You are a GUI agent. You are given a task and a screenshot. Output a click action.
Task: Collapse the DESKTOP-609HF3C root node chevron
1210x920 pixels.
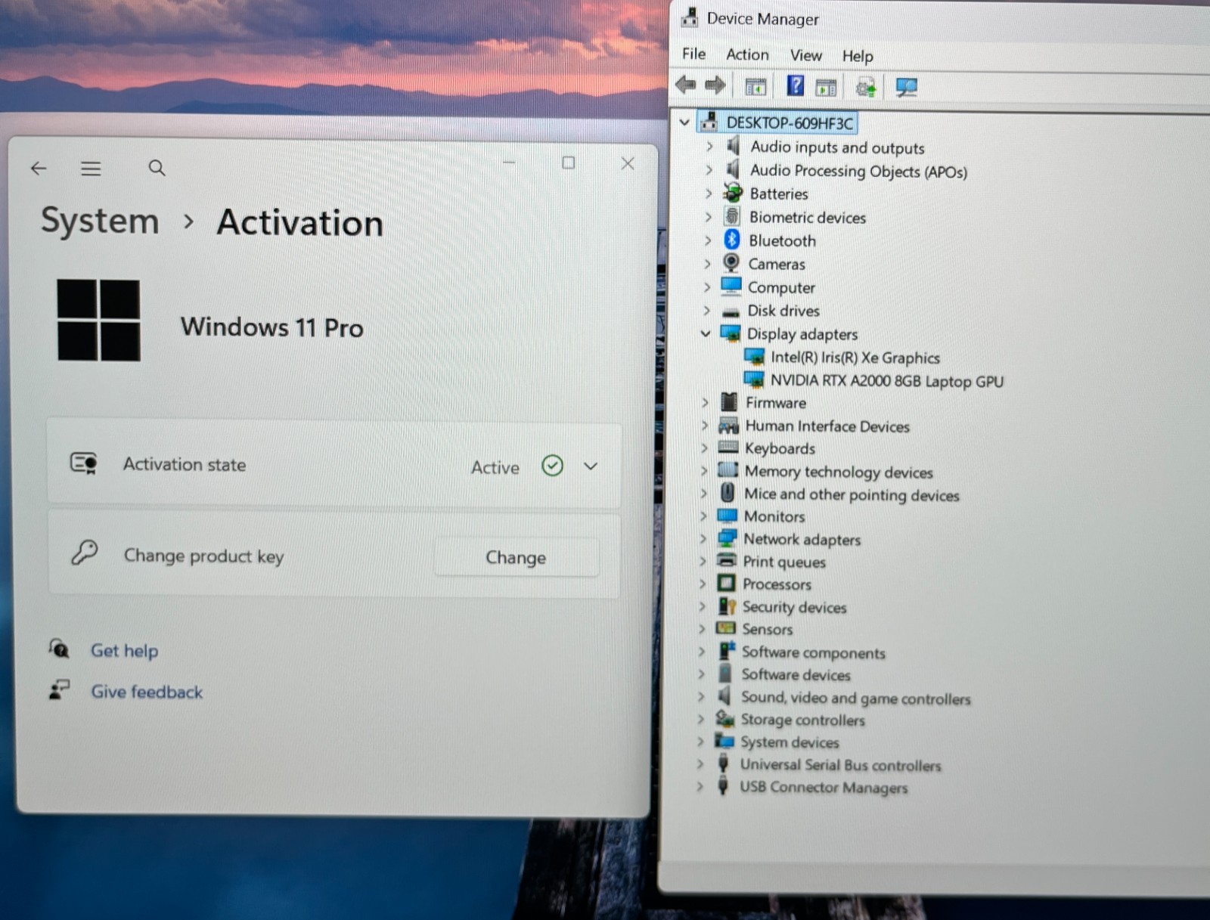pos(684,121)
